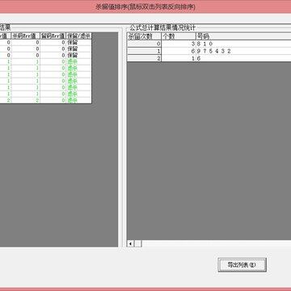The height and width of the screenshot is (291, 291).
Task: Sort by the 杀留次数 column header
Action: 144,36
